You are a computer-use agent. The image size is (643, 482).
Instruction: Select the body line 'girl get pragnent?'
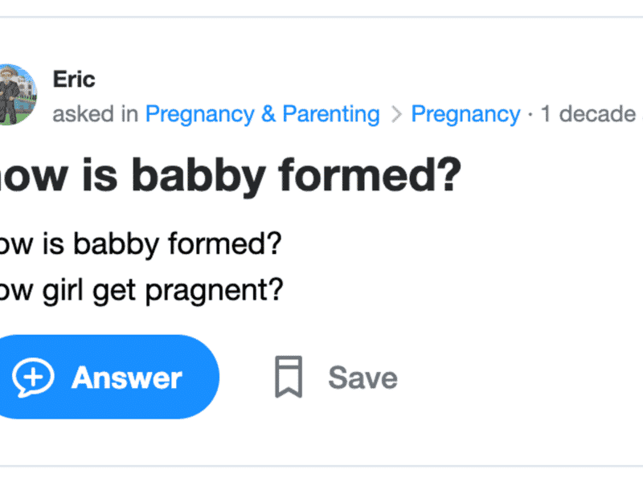162,291
